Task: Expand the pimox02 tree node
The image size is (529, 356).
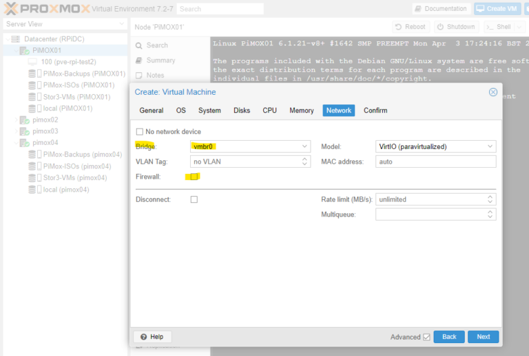Action: [16, 120]
